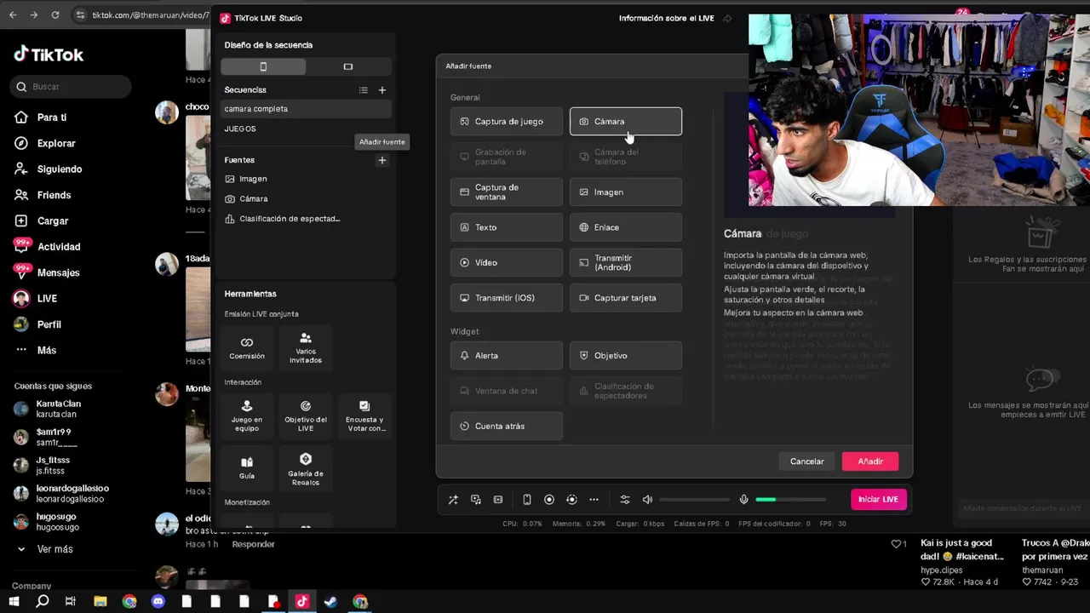This screenshot has width=1090, height=613.
Task: Open Para ti in TikTok sidebar
Action: (x=41, y=117)
